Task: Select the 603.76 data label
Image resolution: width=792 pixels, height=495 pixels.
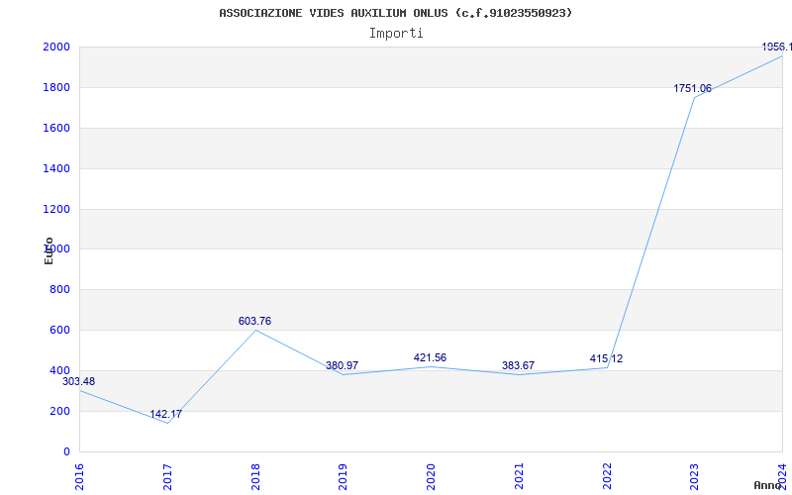Action: [254, 321]
